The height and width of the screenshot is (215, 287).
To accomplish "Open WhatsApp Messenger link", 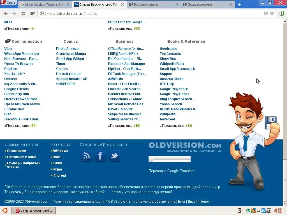I will coord(22,54).
